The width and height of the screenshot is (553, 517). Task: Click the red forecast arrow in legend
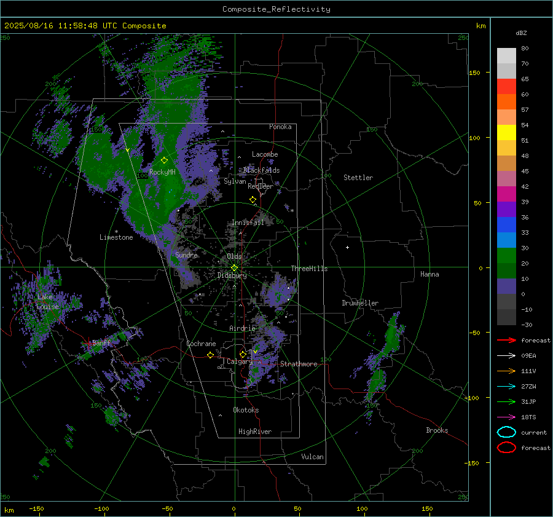[x=506, y=340]
